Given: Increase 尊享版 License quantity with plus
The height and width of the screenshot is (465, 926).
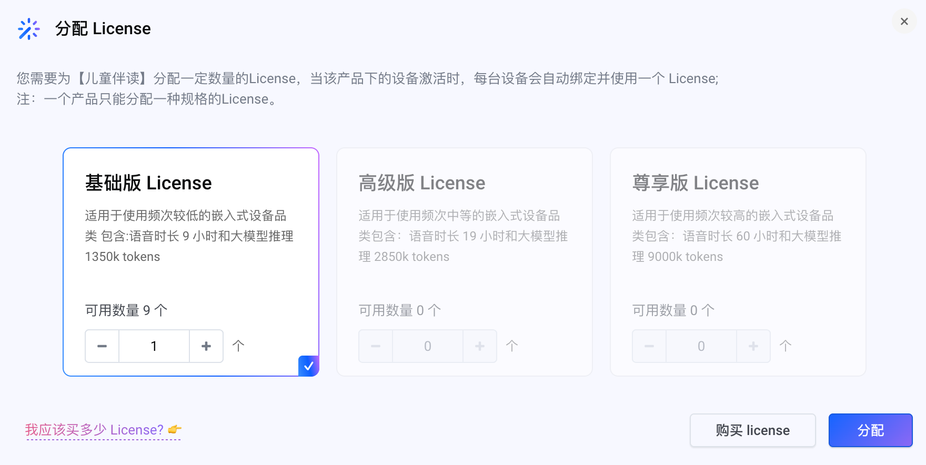Looking at the screenshot, I should pyautogui.click(x=753, y=346).
